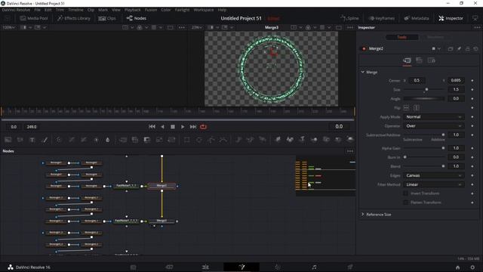
Task: Toggle keyframe dot for Size
Action: coord(472,89)
